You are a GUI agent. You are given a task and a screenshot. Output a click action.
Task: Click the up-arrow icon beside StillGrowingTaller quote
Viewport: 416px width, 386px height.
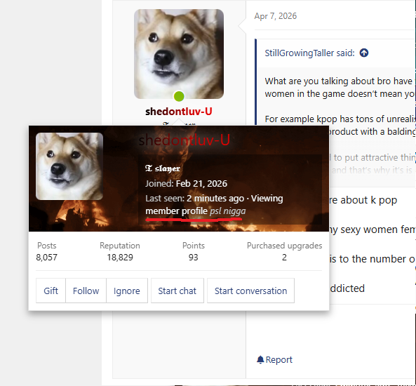(x=363, y=53)
